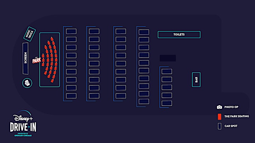Click the Disney+ logo
The width and height of the screenshot is (255, 143).
pos(23,117)
